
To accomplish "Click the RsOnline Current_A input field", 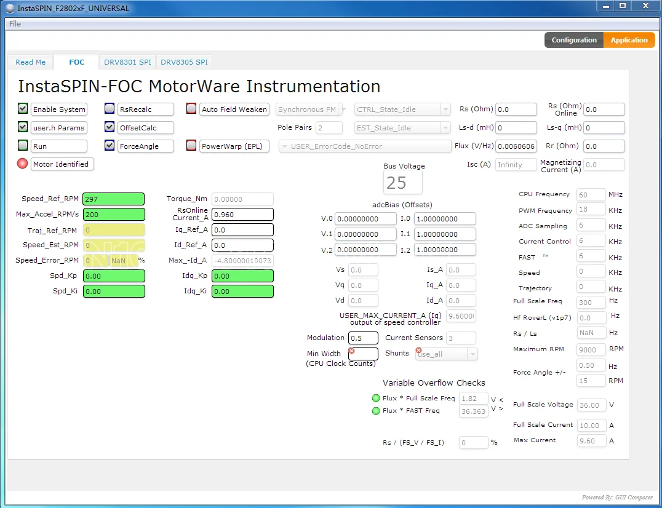I will point(242,215).
